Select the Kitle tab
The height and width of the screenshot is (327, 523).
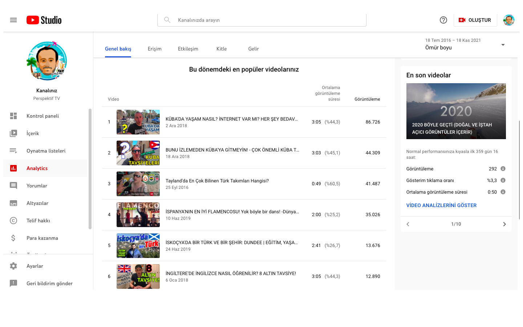point(222,49)
